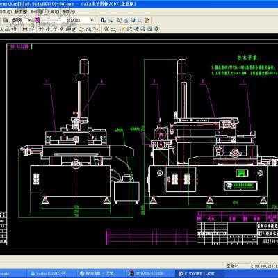Screen dimensions: 278x278
Task: Select the yellow pencil toolbar icon
Action: pos(123,29)
